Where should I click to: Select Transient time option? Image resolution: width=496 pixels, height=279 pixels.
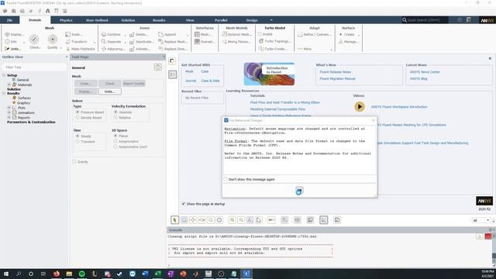[77, 142]
